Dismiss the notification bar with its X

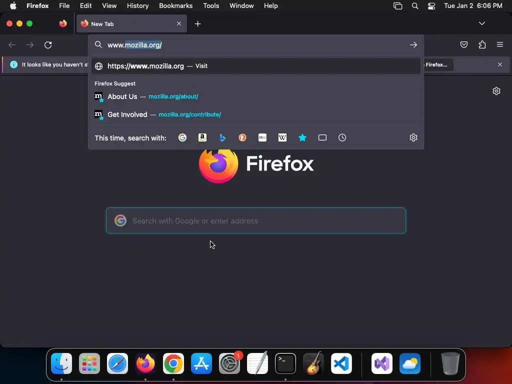pos(500,64)
